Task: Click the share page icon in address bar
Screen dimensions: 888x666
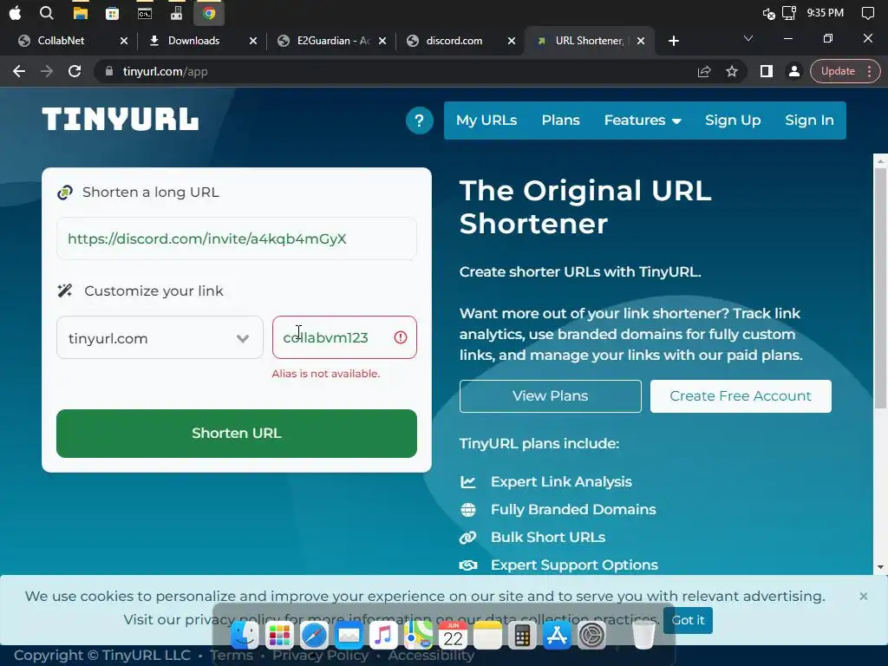Action: [x=704, y=71]
